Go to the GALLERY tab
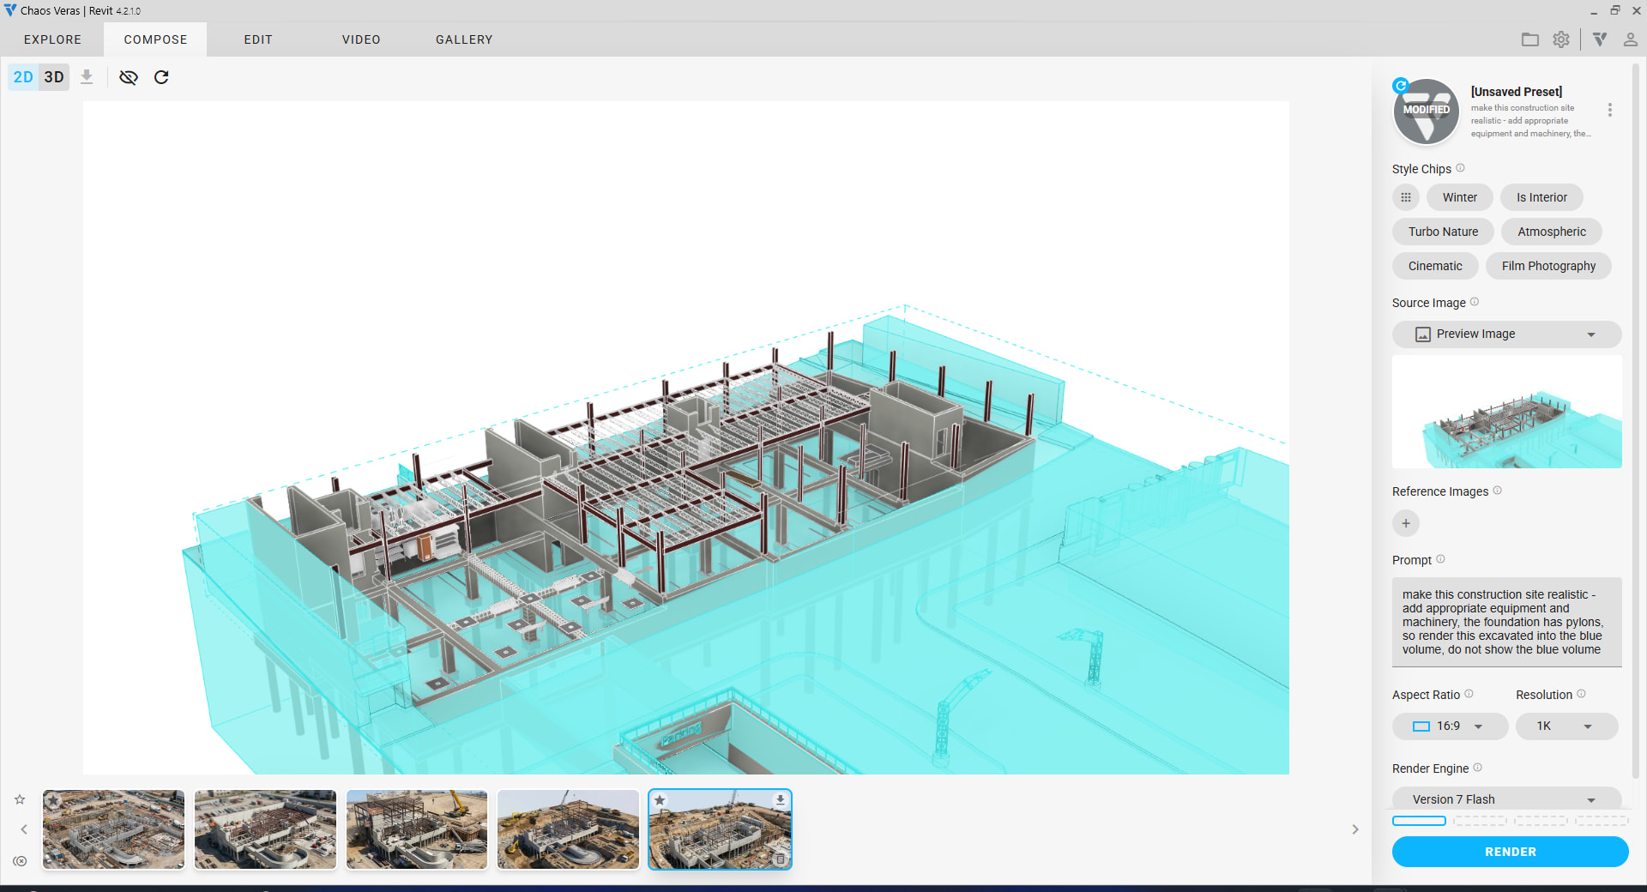This screenshot has height=892, width=1647. 464,39
